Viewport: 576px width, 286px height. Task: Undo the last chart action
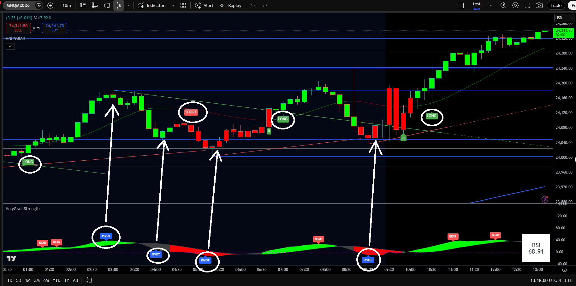(x=253, y=5)
